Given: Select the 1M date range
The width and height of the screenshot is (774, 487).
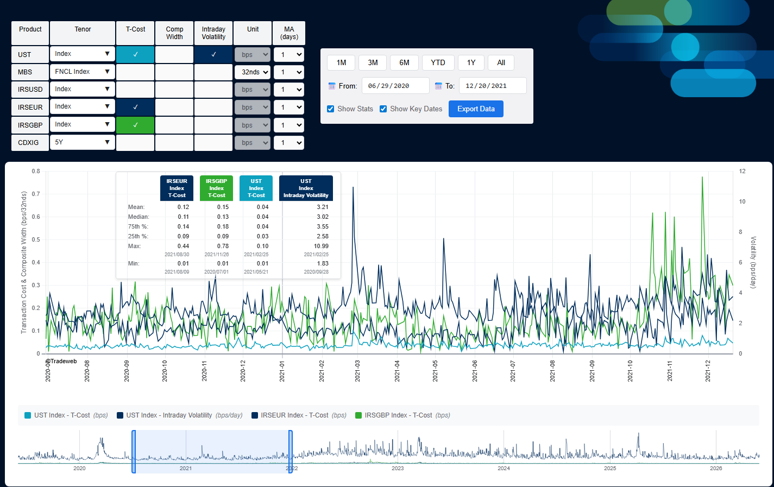Looking at the screenshot, I should [341, 62].
